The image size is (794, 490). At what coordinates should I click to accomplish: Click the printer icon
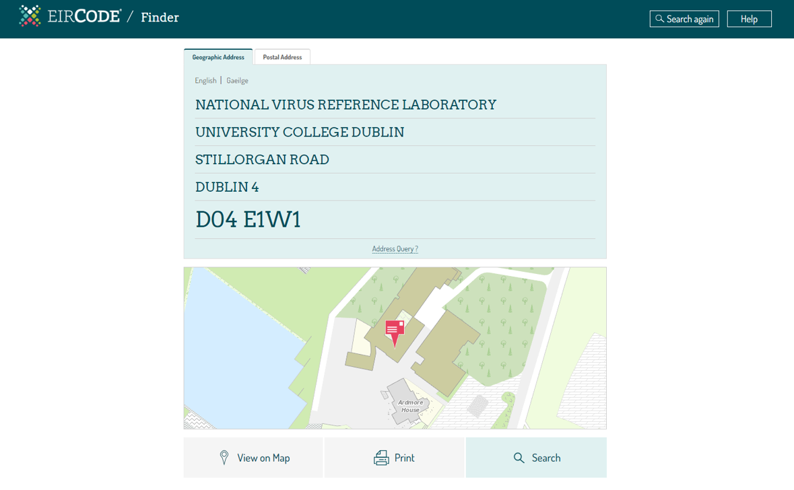[x=381, y=458]
